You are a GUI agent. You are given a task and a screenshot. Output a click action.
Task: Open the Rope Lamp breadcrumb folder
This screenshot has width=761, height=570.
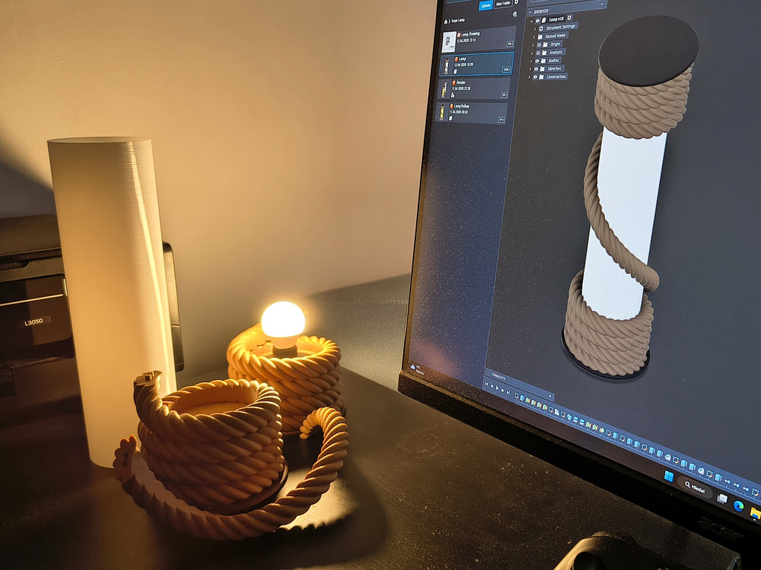click(458, 20)
